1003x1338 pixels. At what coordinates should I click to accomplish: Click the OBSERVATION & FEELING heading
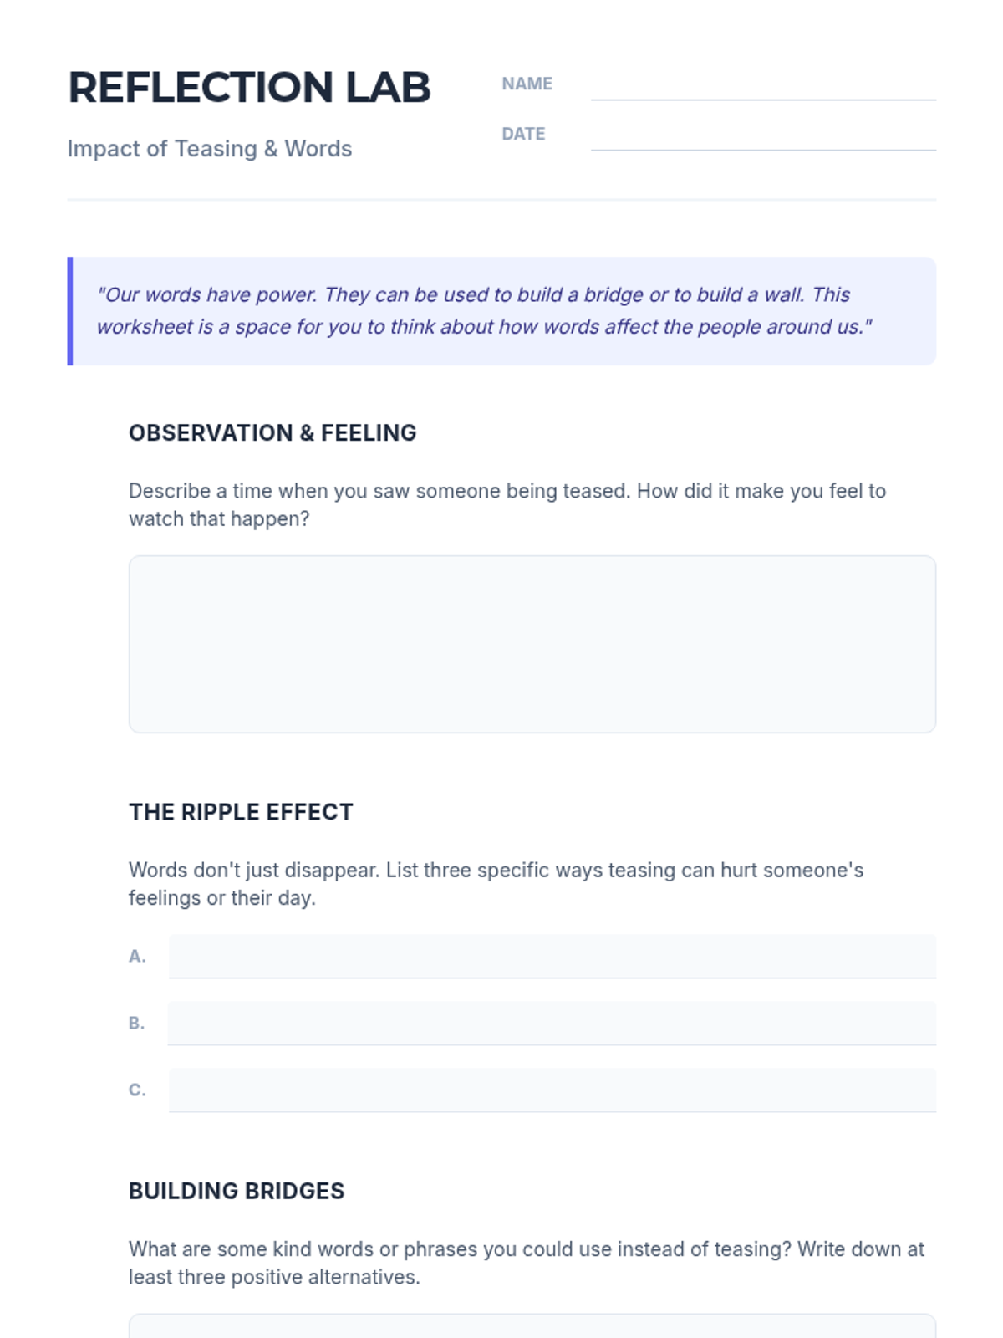click(272, 433)
